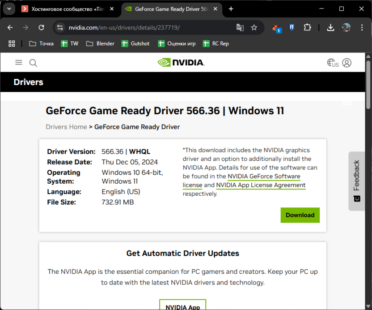Open the NVIDIA account profile icon
The height and width of the screenshot is (310, 372).
347,63
